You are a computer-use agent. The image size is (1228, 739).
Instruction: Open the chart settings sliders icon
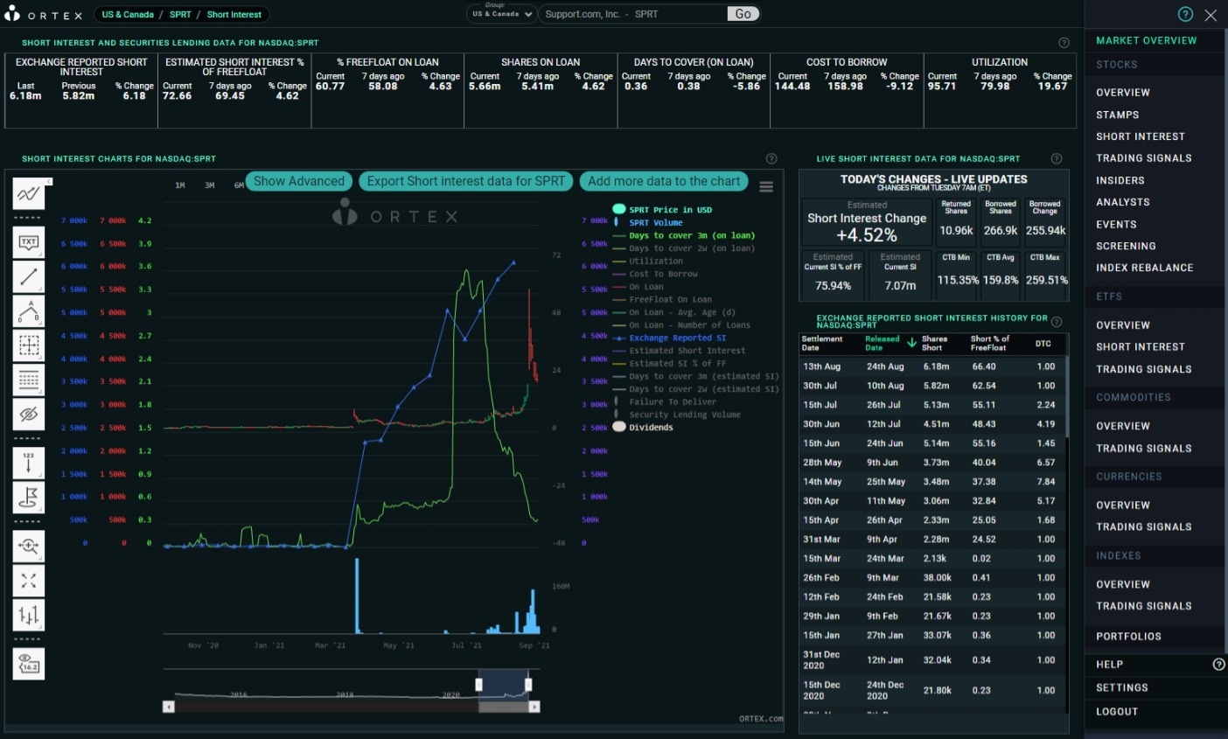pyautogui.click(x=29, y=615)
